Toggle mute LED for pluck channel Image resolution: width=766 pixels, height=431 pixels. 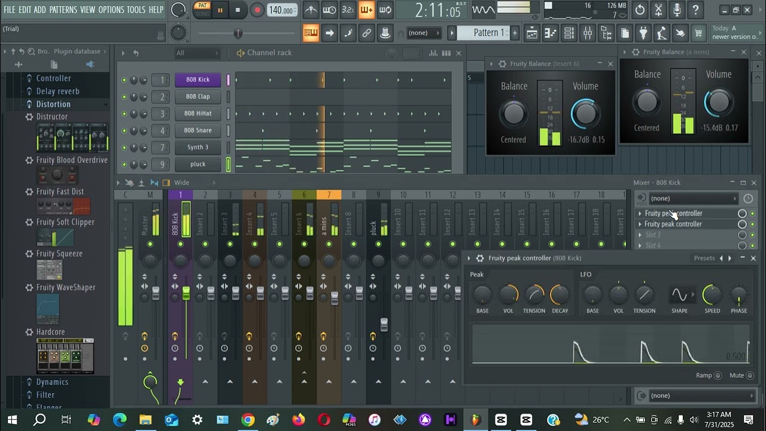[x=124, y=164]
